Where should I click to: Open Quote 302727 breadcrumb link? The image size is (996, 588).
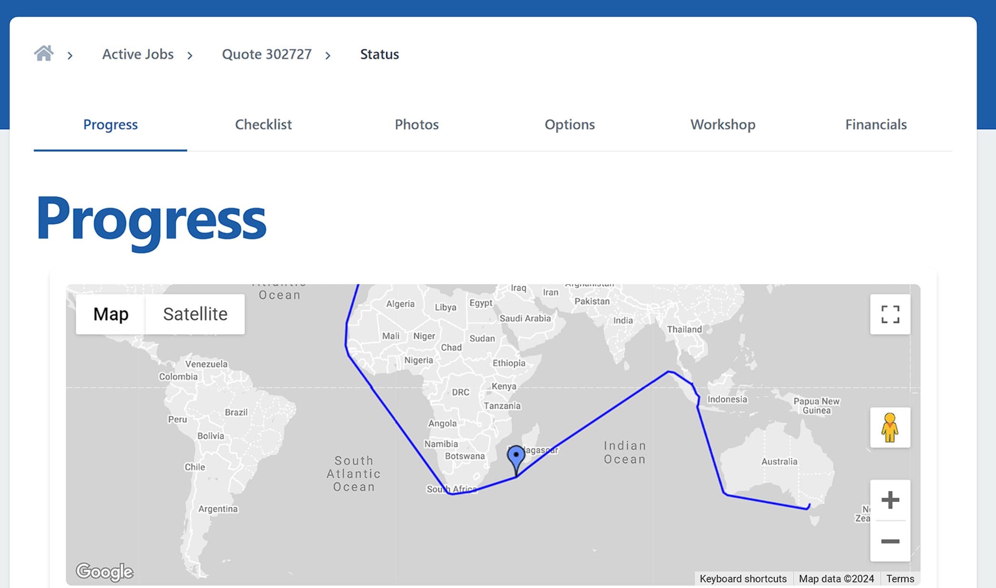tap(267, 54)
